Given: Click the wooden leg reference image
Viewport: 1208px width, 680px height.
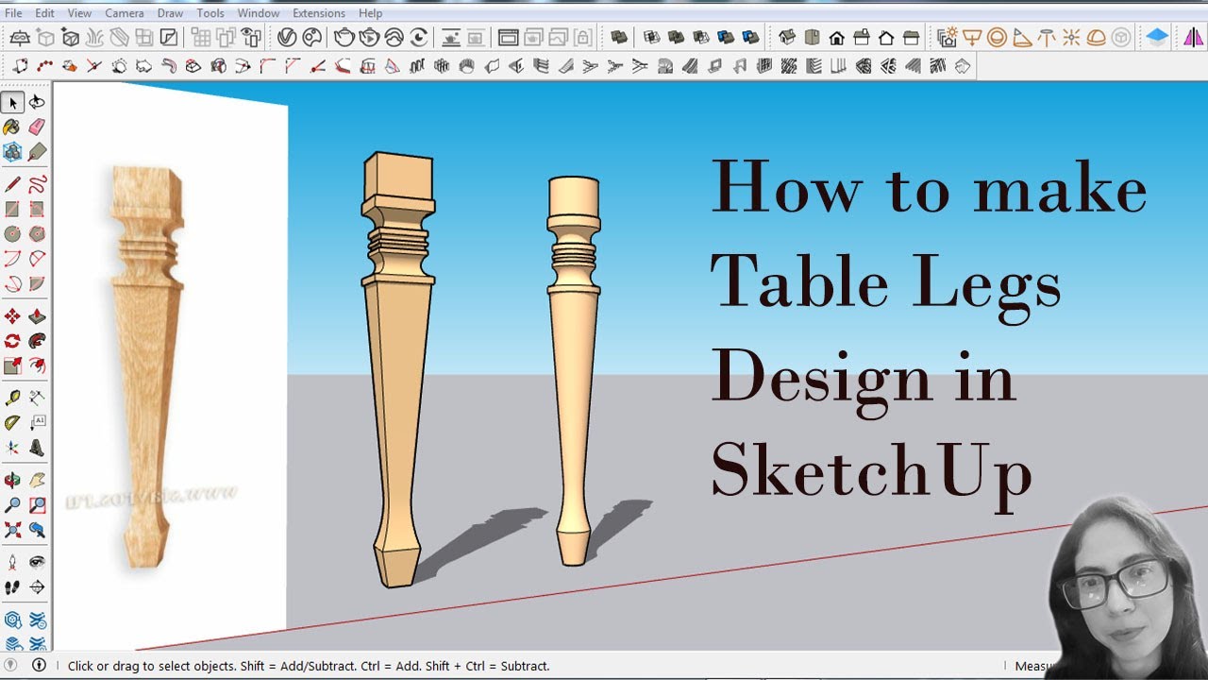Looking at the screenshot, I should coord(146,368).
